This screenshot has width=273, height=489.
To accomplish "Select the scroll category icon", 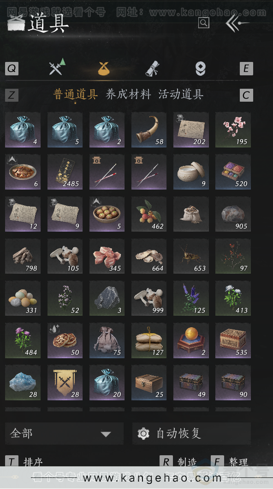I will (x=153, y=68).
